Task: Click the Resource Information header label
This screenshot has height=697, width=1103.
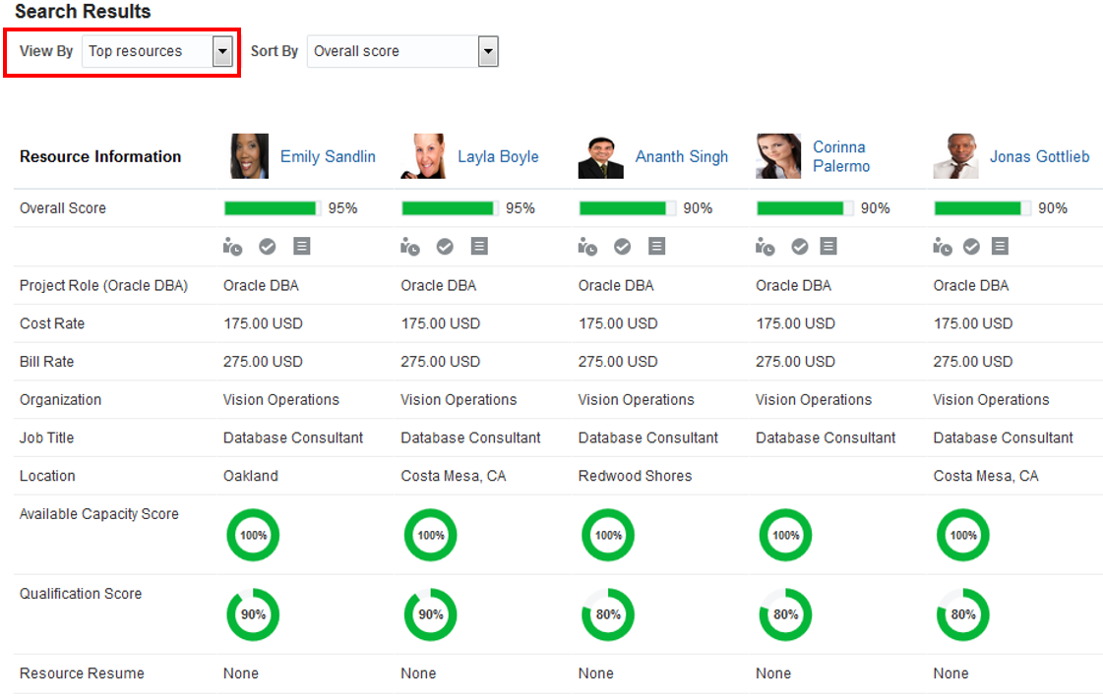Action: point(100,156)
